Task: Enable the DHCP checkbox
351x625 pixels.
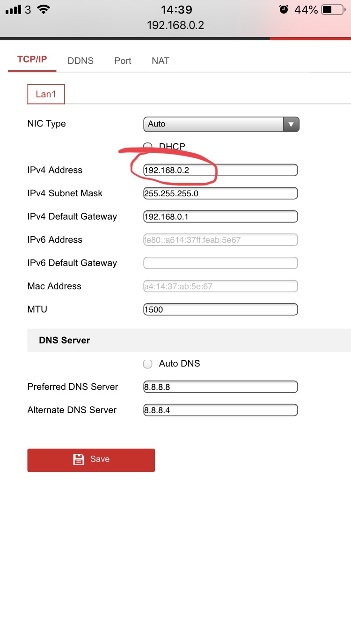Action: pos(148,147)
